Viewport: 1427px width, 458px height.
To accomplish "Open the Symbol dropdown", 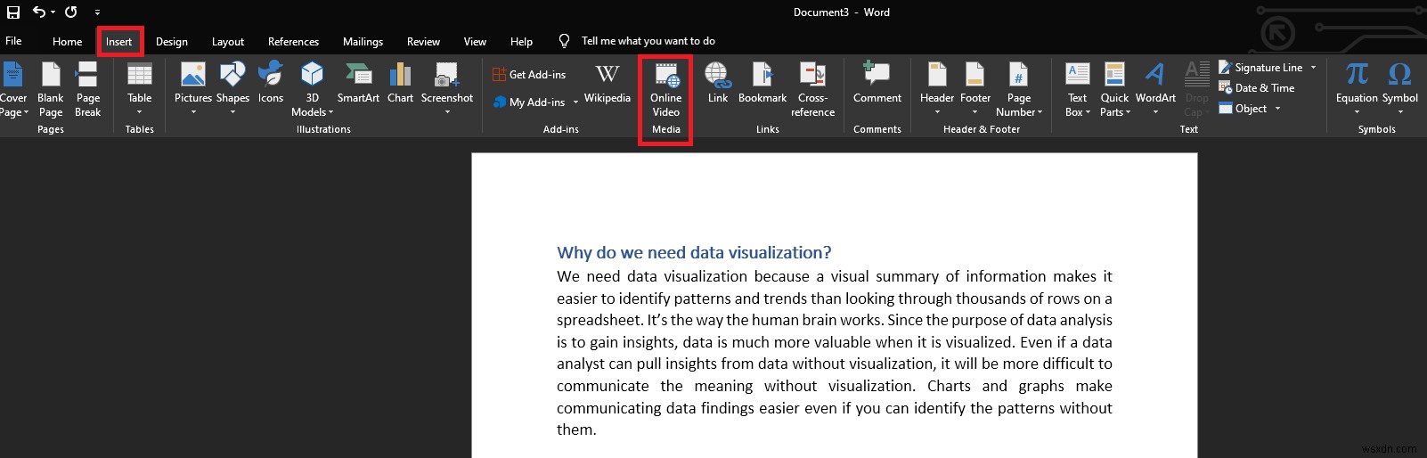I will (1399, 88).
